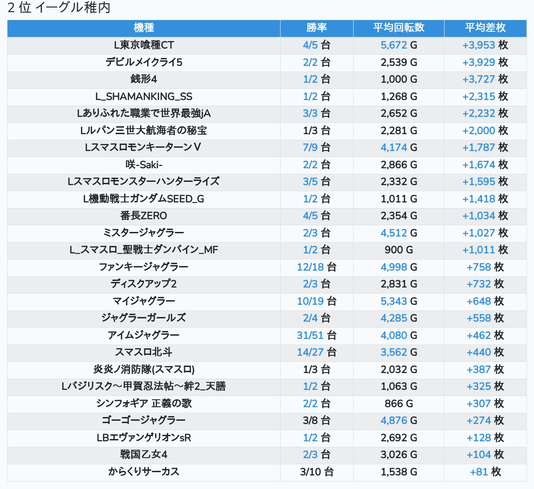This screenshot has height=489, width=534.
Task: Click 3/5 台 win rate
Action: pos(317,182)
